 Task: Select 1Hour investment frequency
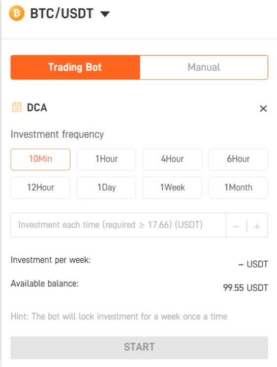tap(106, 159)
